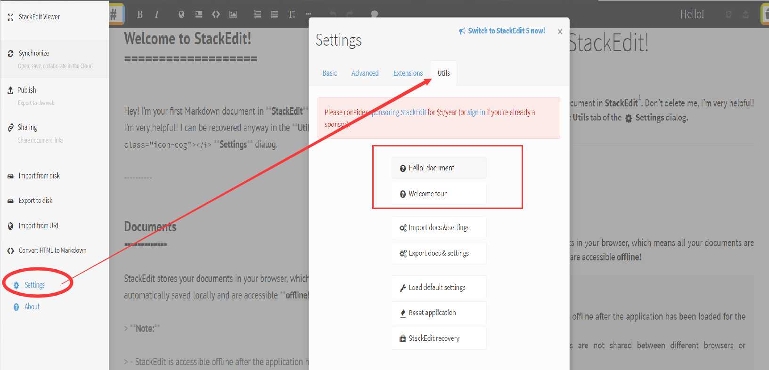Click Switch to StackEdit 5 now! link
This screenshot has height=370, width=769.
[502, 31]
